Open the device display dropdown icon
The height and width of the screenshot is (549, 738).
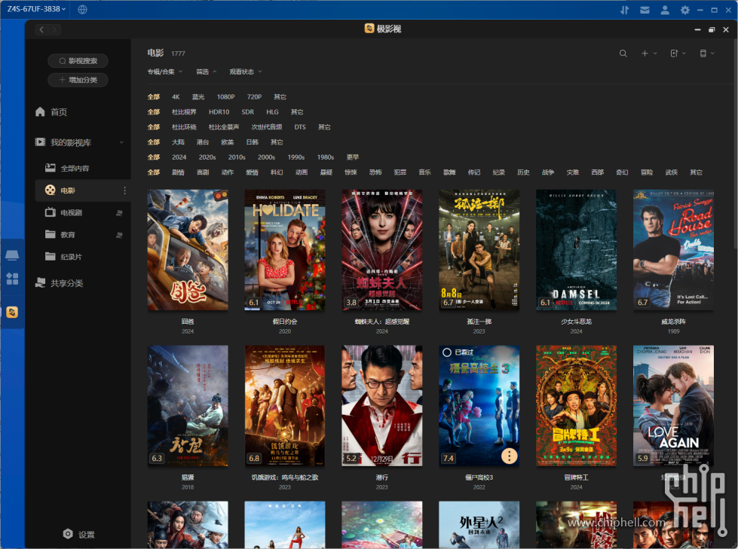click(706, 53)
